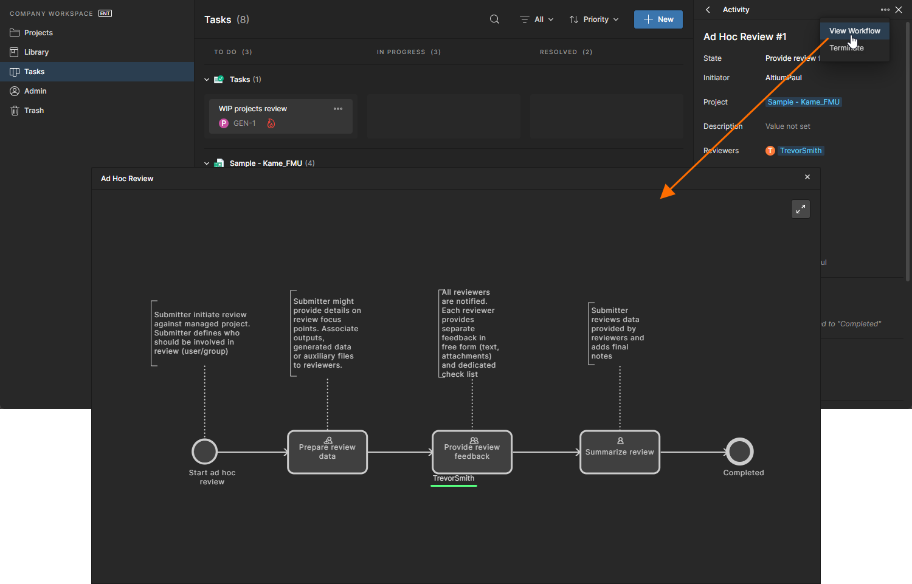Click the search magnifier icon in Tasks
The width and height of the screenshot is (912, 584).
click(x=495, y=19)
